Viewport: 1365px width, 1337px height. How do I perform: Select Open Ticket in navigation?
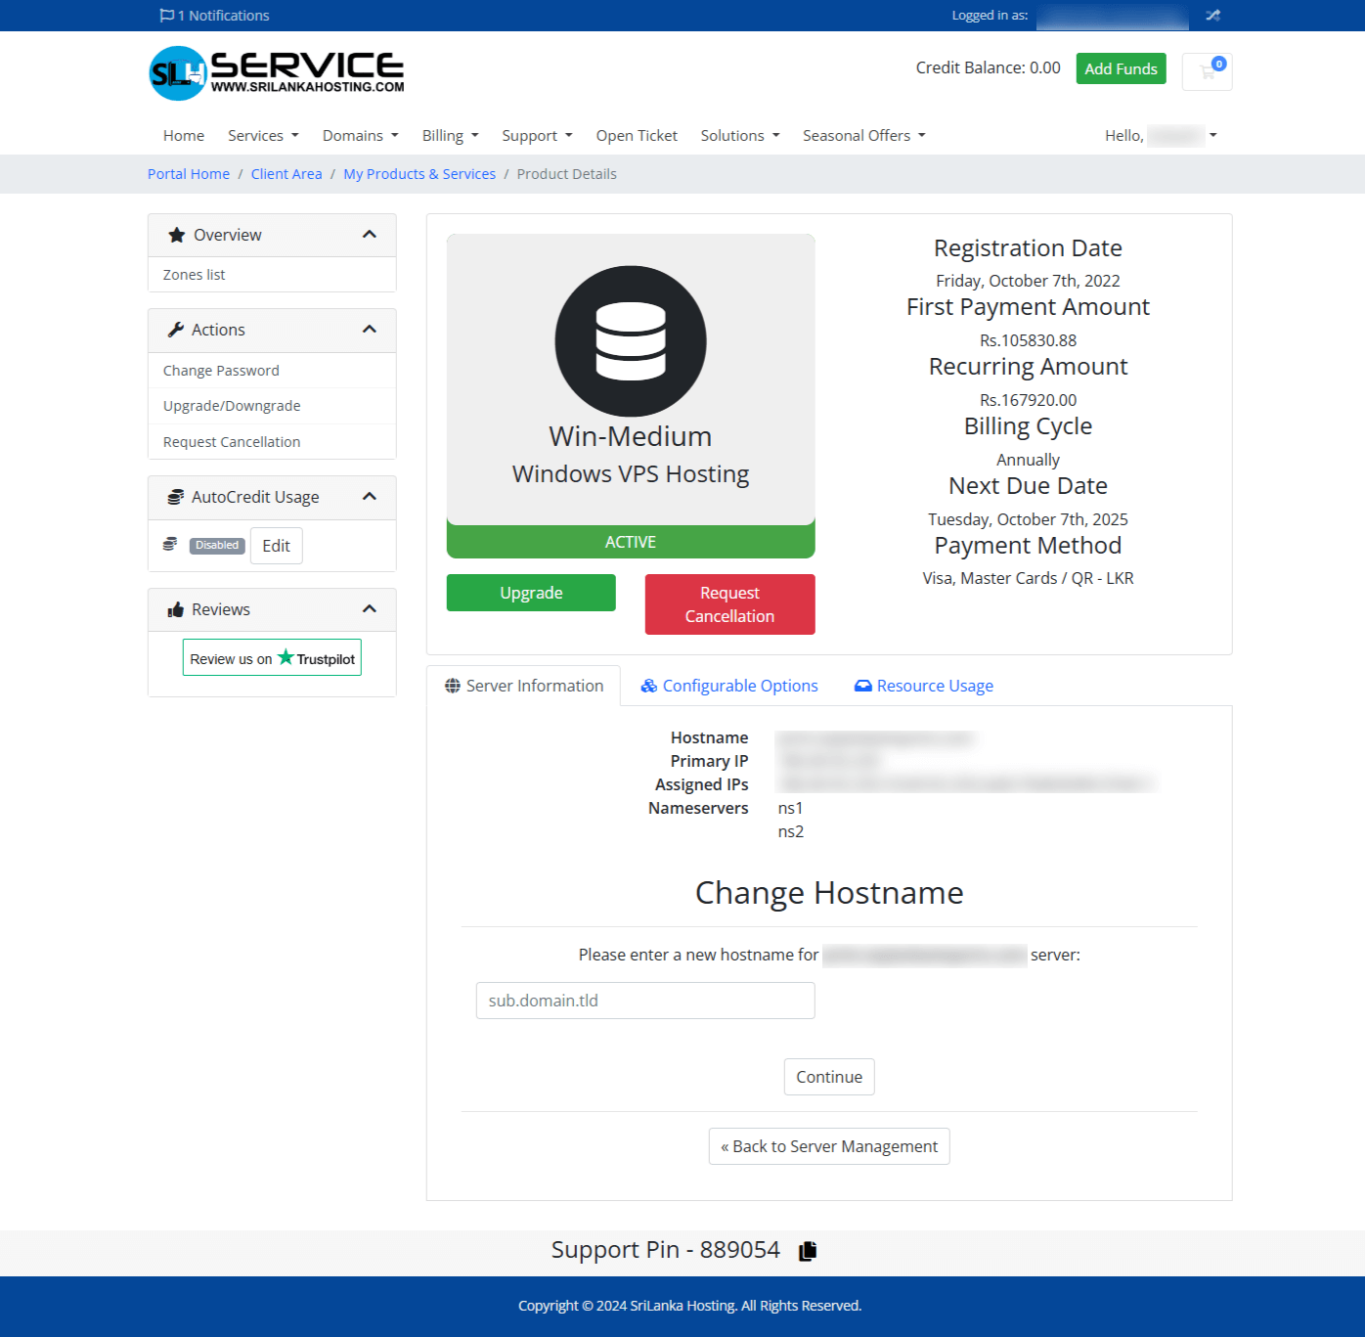click(x=637, y=136)
